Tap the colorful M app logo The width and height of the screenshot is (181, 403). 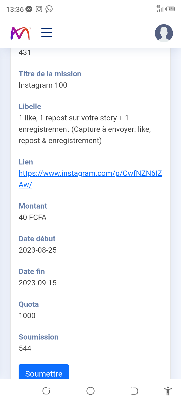click(20, 33)
